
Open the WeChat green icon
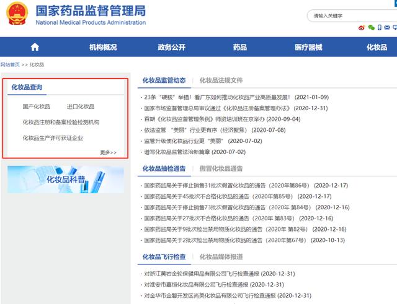372,27
